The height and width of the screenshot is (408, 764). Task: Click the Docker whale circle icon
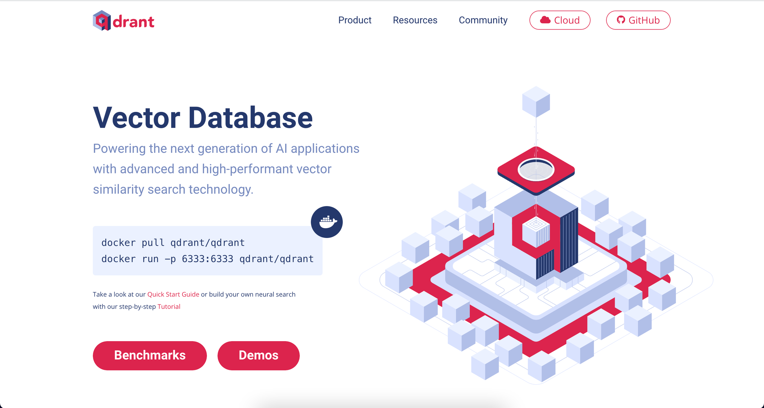[326, 222]
